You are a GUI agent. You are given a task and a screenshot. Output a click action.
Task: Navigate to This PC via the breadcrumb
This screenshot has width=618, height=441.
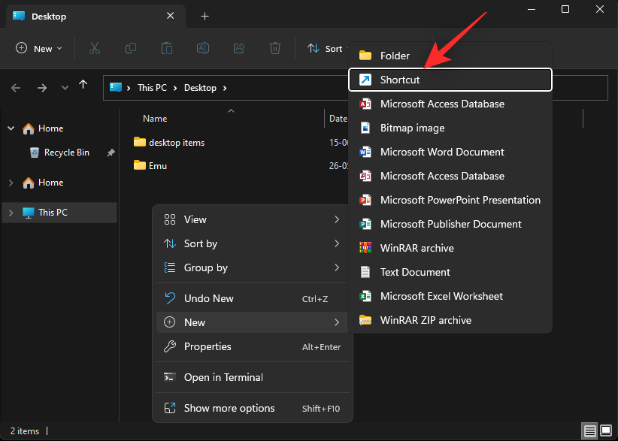(x=152, y=87)
